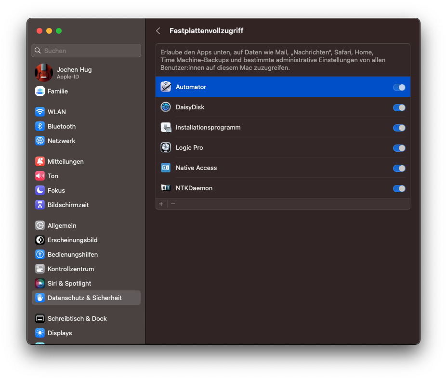Image resolution: width=447 pixels, height=380 pixels.
Task: Click the DaisyDisk app icon
Action: 166,107
